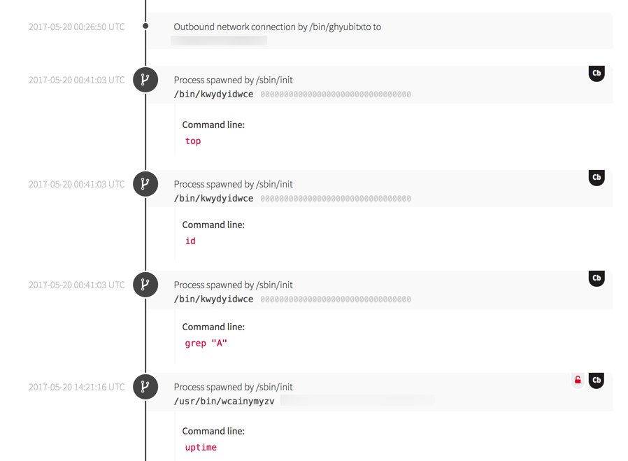Click the 00:26:50 UTC timestamp
Viewport: 628px width, 461px height.
pyautogui.click(x=77, y=27)
